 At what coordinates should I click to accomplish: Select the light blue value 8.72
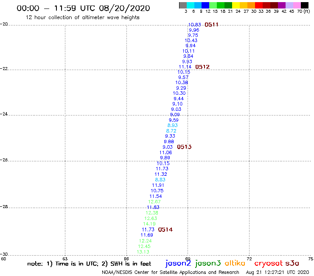[x=171, y=131]
